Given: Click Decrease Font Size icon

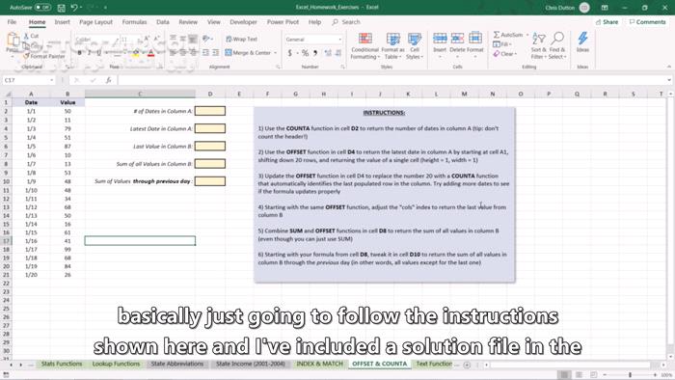Looking at the screenshot, I should click(x=156, y=40).
